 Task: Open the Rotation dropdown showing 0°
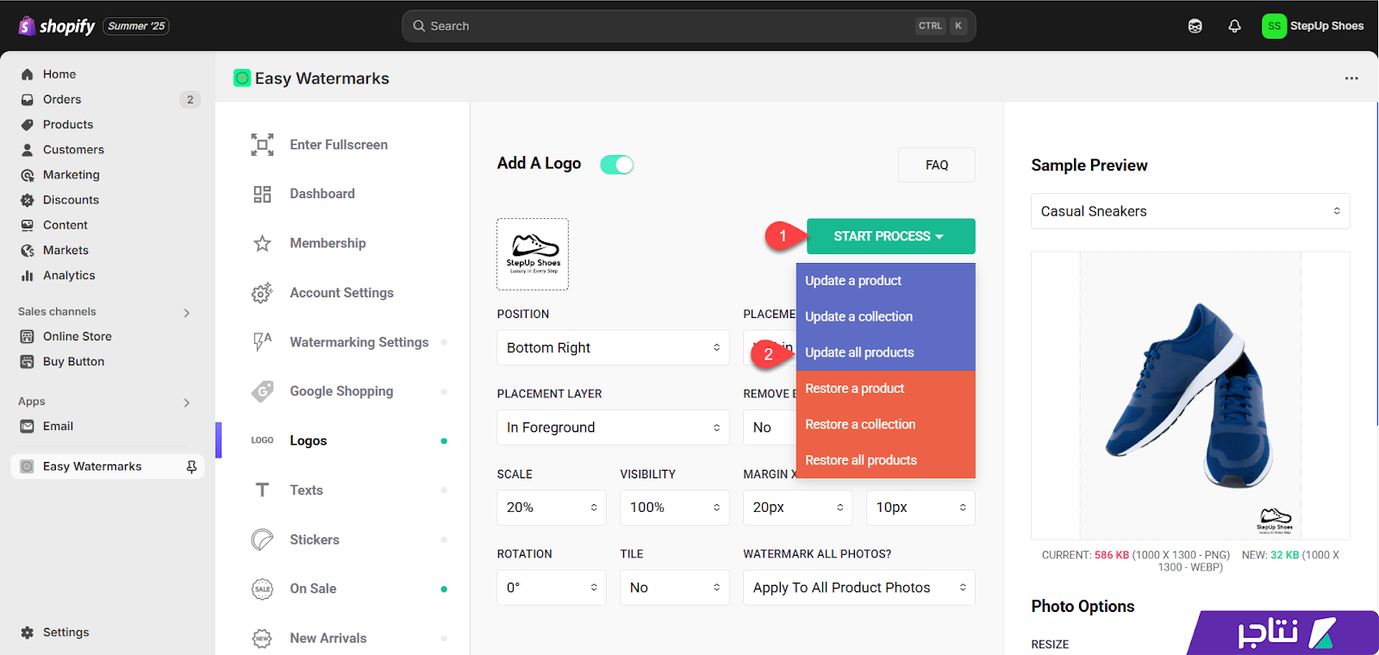(x=552, y=588)
